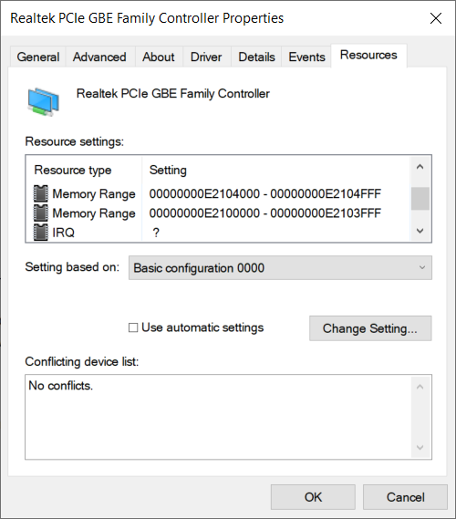
Task: Open the Setting based on dropdown
Action: tap(280, 268)
